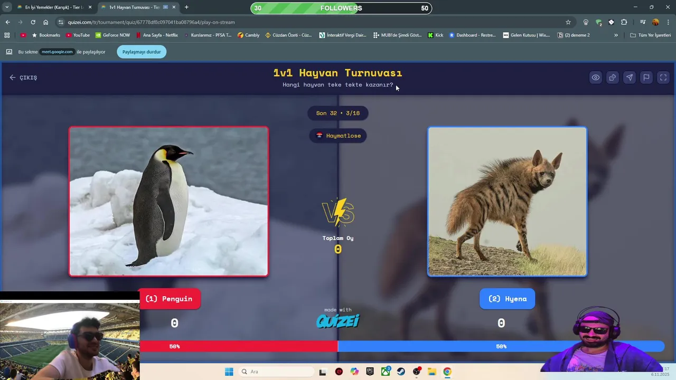Open site information icon in address bar

tap(61, 22)
